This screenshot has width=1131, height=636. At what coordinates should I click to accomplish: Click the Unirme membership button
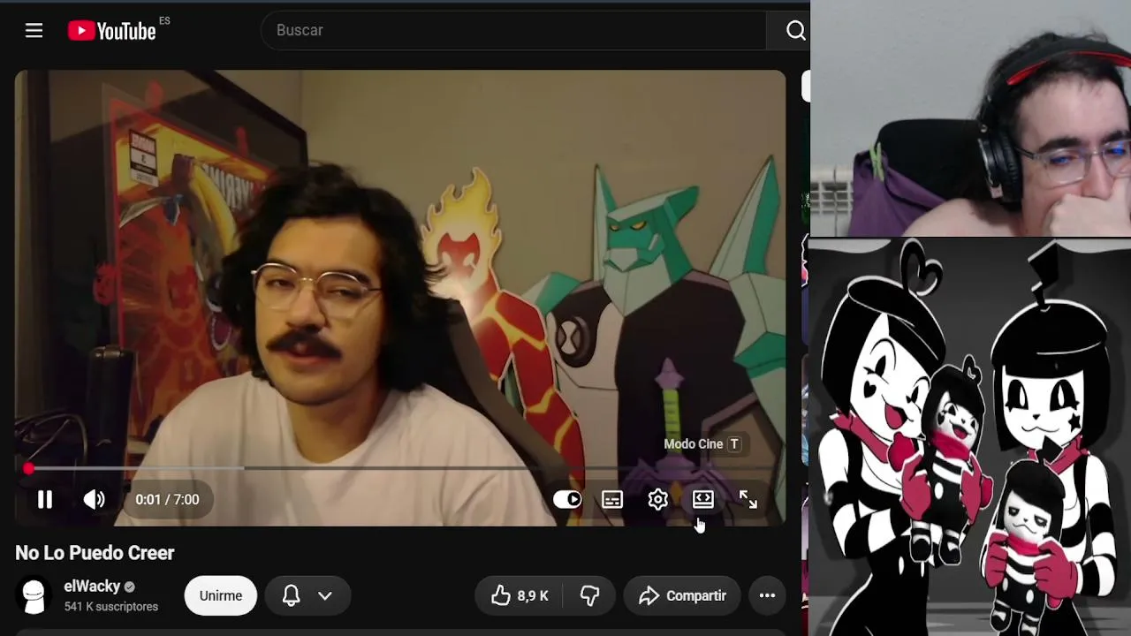click(x=220, y=596)
